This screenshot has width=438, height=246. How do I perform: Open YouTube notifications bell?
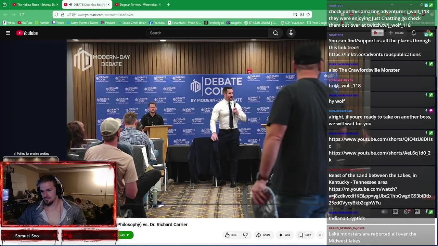point(414,33)
